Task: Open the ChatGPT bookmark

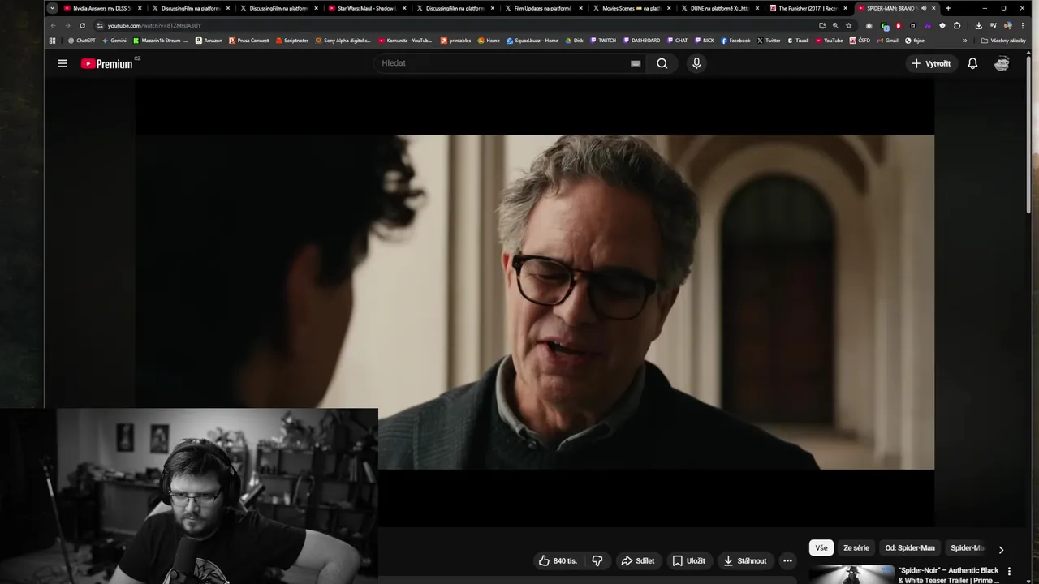Action: click(81, 40)
